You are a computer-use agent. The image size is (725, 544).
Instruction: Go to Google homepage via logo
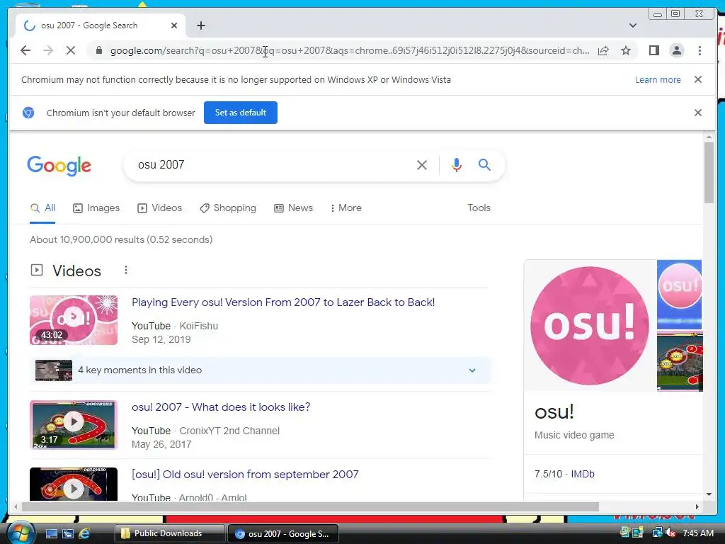click(59, 166)
